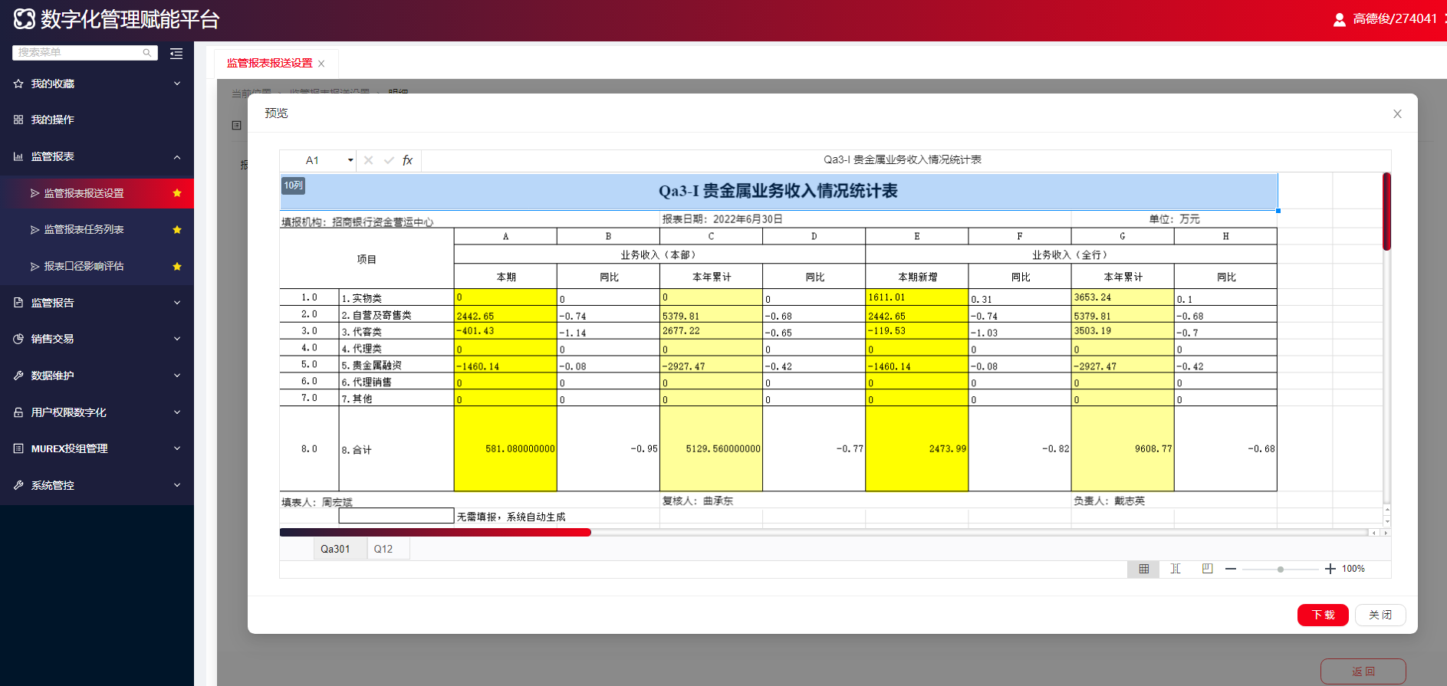Open the A1 cell name box dropdown
Screen dimensions: 1447x686
click(x=350, y=160)
